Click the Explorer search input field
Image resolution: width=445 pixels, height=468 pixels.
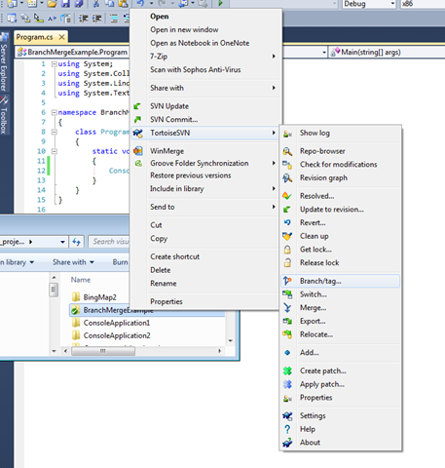[109, 242]
